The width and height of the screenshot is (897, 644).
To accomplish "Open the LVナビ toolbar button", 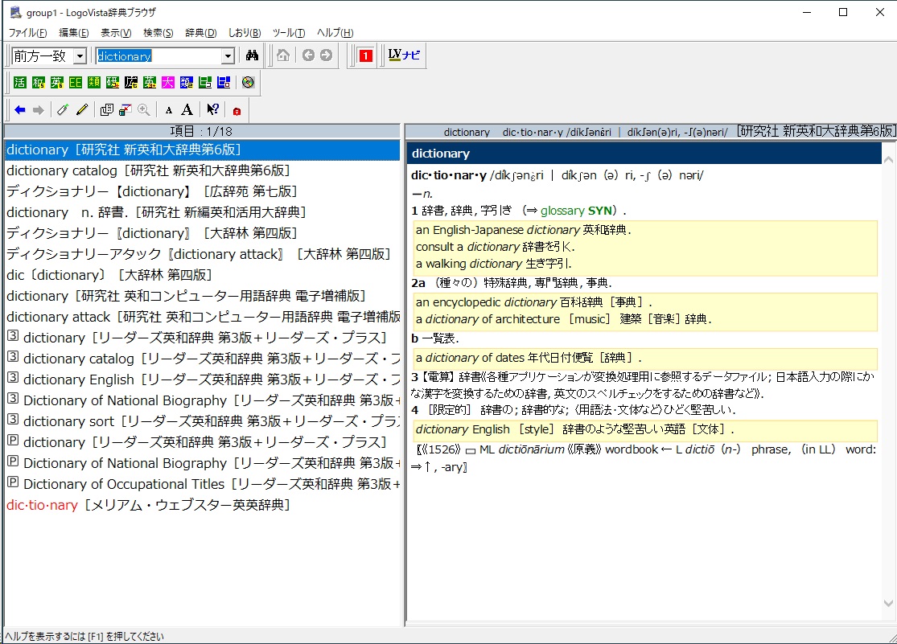I will click(x=404, y=55).
